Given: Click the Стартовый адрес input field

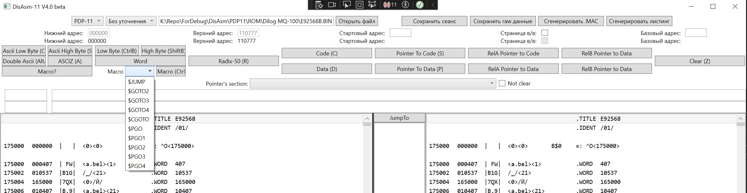Looking at the screenshot, I should tap(400, 33).
